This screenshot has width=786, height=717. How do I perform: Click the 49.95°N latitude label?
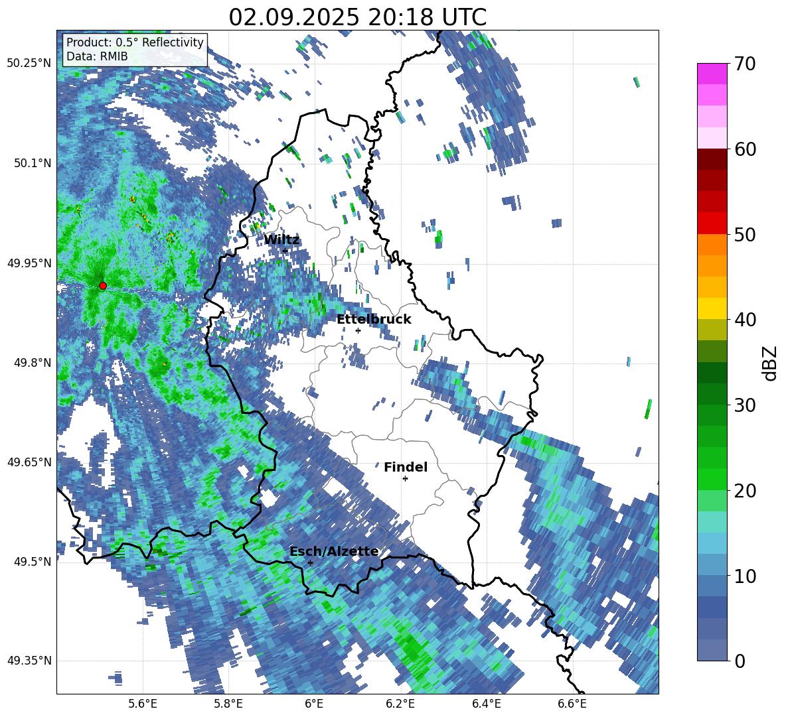click(x=29, y=263)
